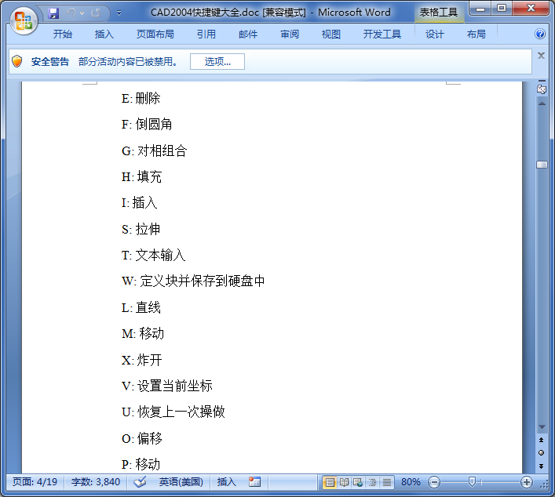Open the 开始 ribbon tab
This screenshot has height=497, width=555.
(x=63, y=34)
